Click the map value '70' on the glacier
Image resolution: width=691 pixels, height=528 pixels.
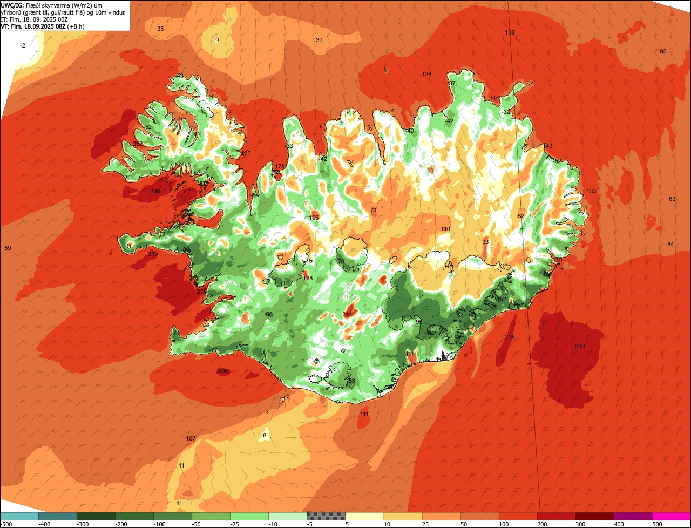click(x=340, y=261)
